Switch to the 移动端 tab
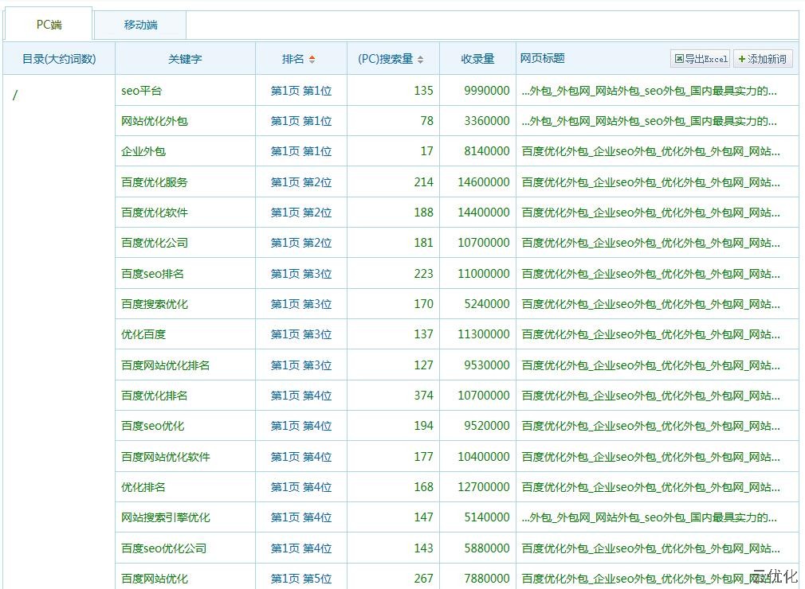The height and width of the screenshot is (589, 805). (140, 25)
